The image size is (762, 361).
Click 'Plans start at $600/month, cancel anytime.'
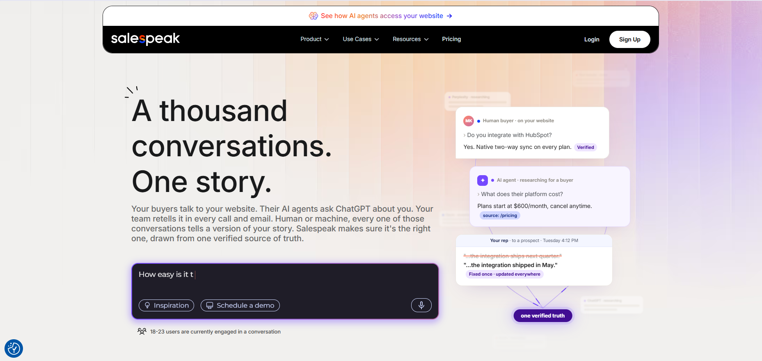coord(535,206)
